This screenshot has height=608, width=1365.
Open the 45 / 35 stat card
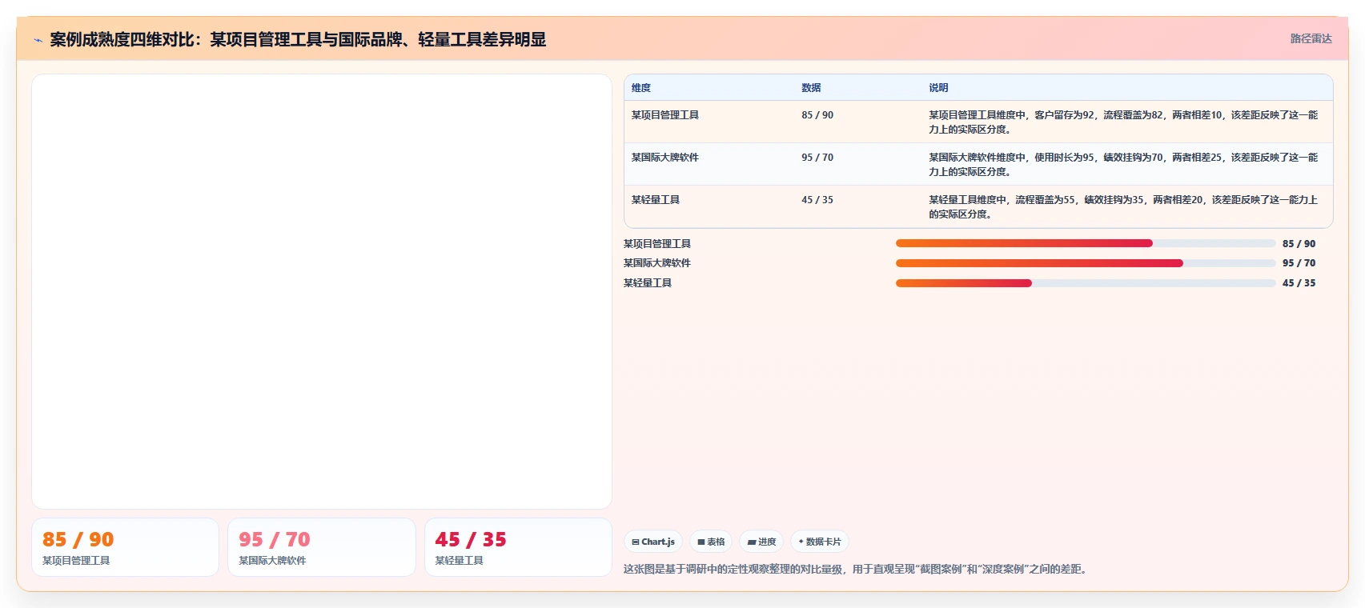click(518, 547)
